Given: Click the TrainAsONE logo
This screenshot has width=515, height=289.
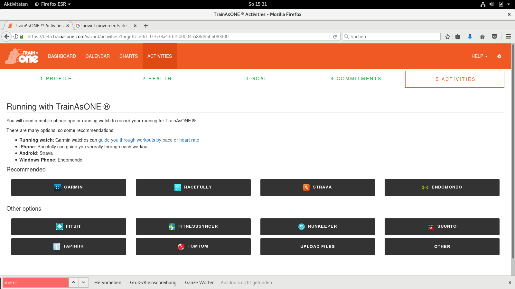Looking at the screenshot, I should pyautogui.click(x=22, y=56).
